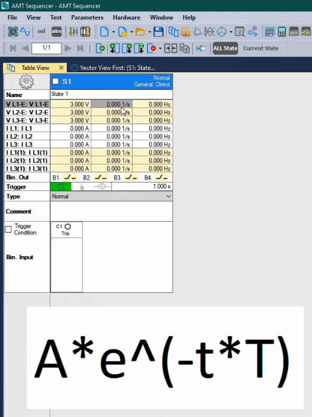312x417 pixels.
Task: Tick the S1 state checkbox
Action: point(55,81)
